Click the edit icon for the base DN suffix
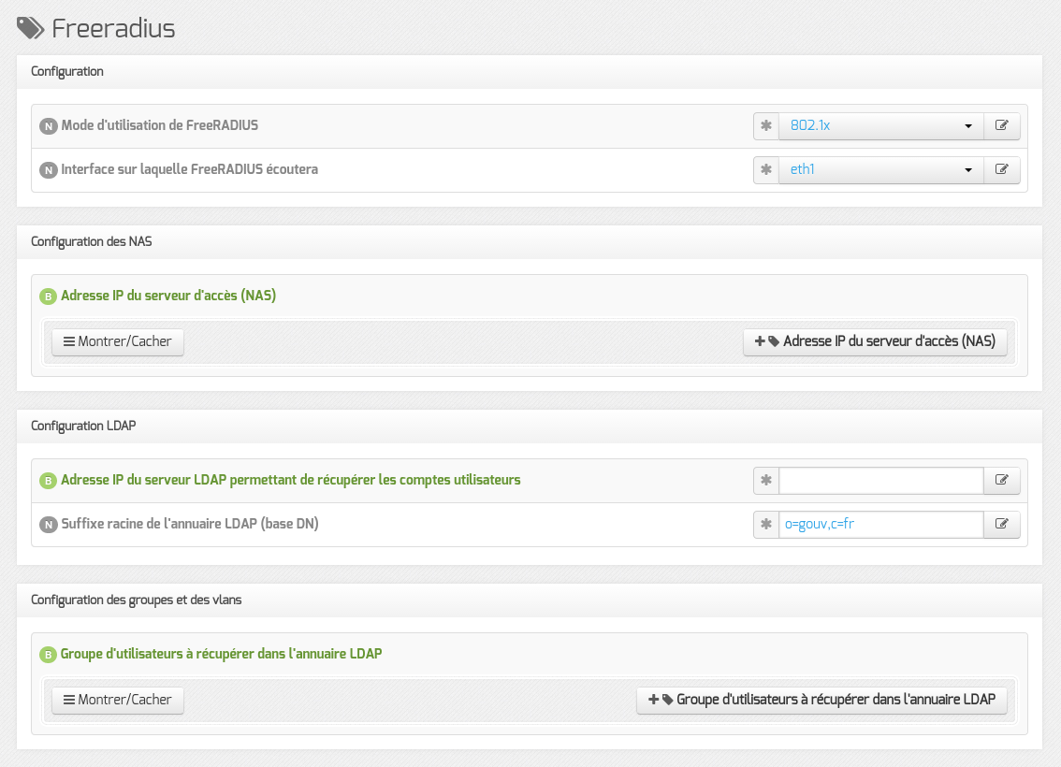 point(1001,524)
